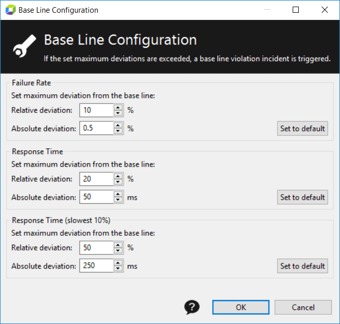Decrease Failure Rate relative deviation value
Screen dimensions: 340x324
point(118,113)
